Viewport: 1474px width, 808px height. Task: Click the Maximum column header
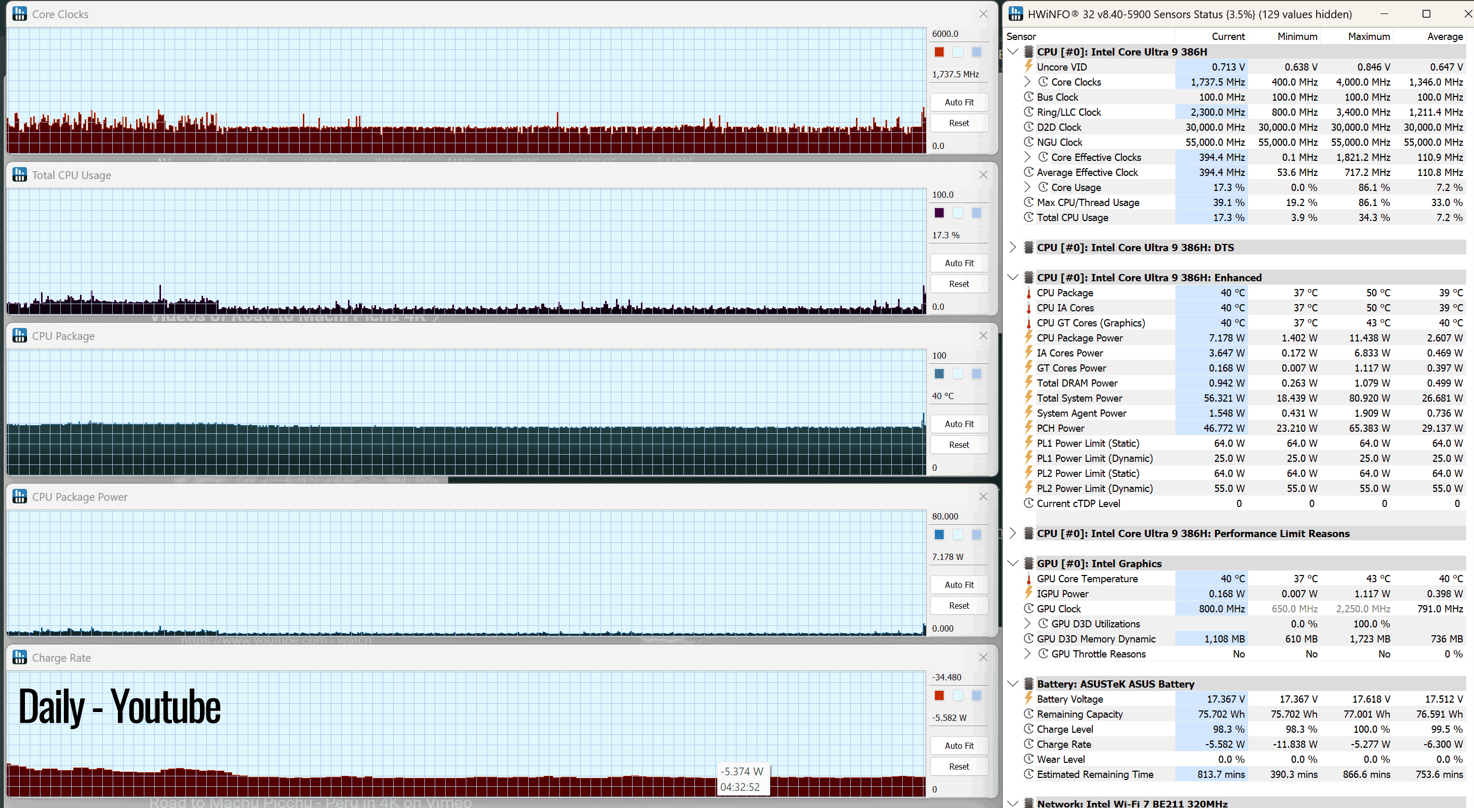tap(1357, 37)
